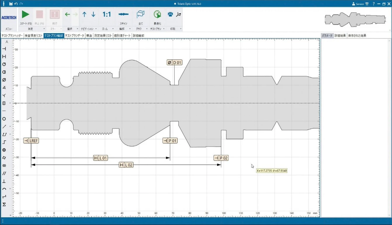
Task: Select the L 02 length label
Action: coord(126,165)
